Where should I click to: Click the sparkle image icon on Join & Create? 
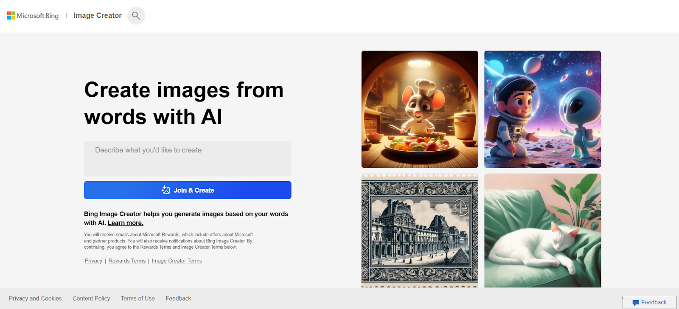click(x=166, y=190)
